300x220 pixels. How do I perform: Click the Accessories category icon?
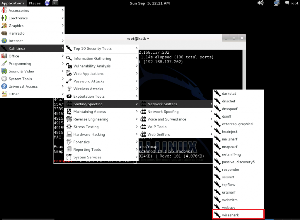(4, 10)
